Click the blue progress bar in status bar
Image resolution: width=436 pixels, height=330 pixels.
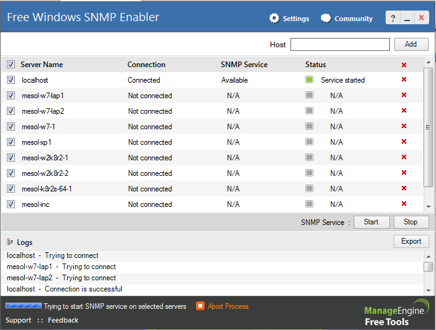pos(24,306)
